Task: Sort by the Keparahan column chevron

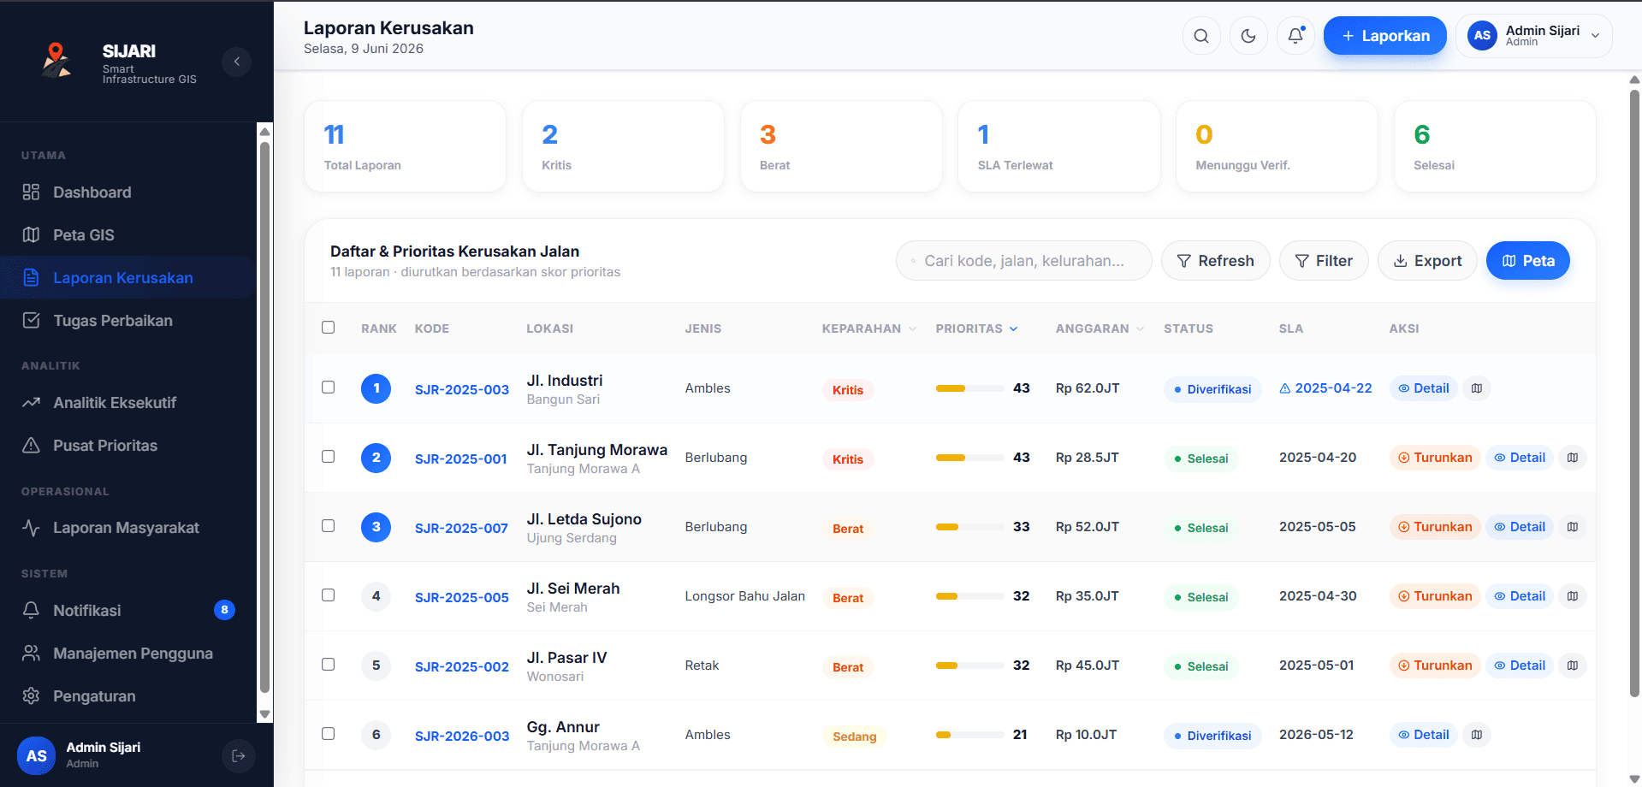Action: click(x=912, y=328)
